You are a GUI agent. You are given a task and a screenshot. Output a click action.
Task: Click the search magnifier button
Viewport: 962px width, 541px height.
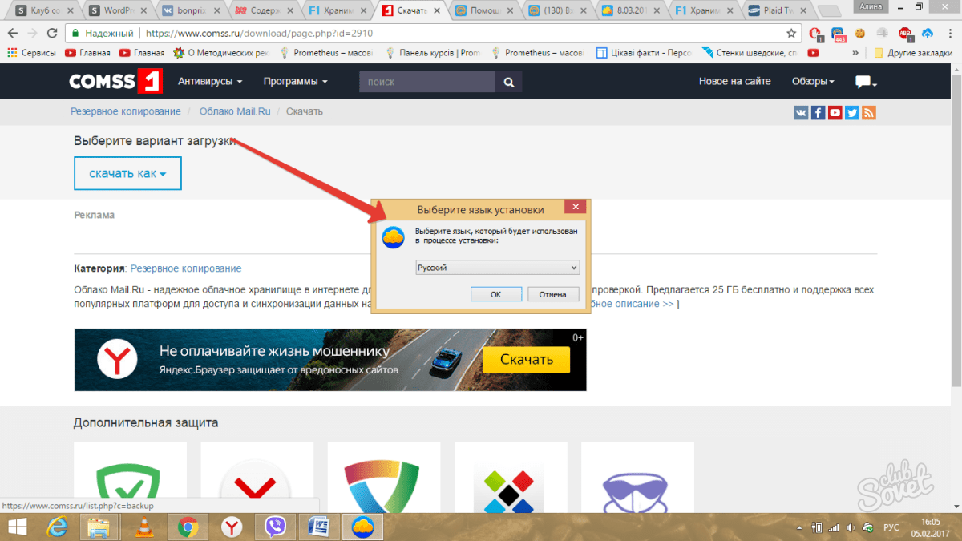[x=509, y=82]
